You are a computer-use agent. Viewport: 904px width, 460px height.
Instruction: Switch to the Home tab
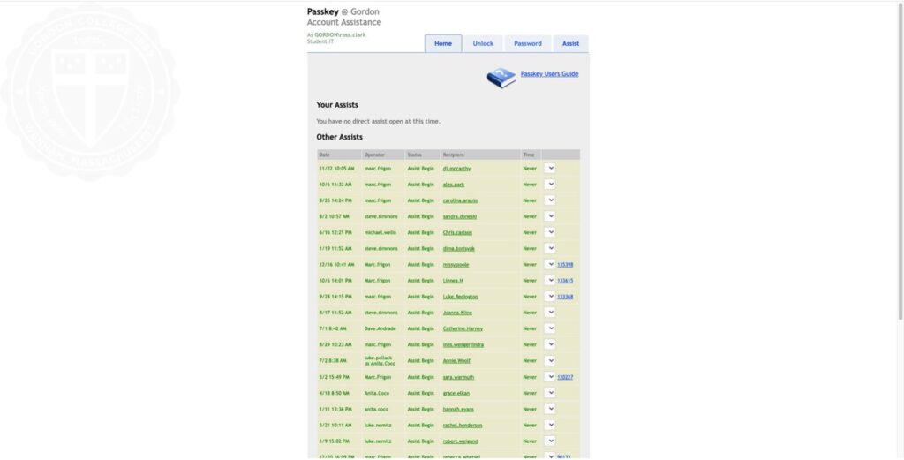click(x=443, y=43)
